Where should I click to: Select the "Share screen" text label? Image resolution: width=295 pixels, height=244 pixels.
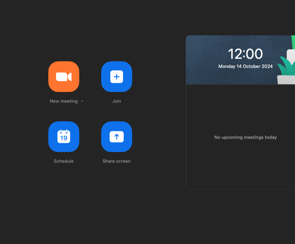(x=117, y=161)
